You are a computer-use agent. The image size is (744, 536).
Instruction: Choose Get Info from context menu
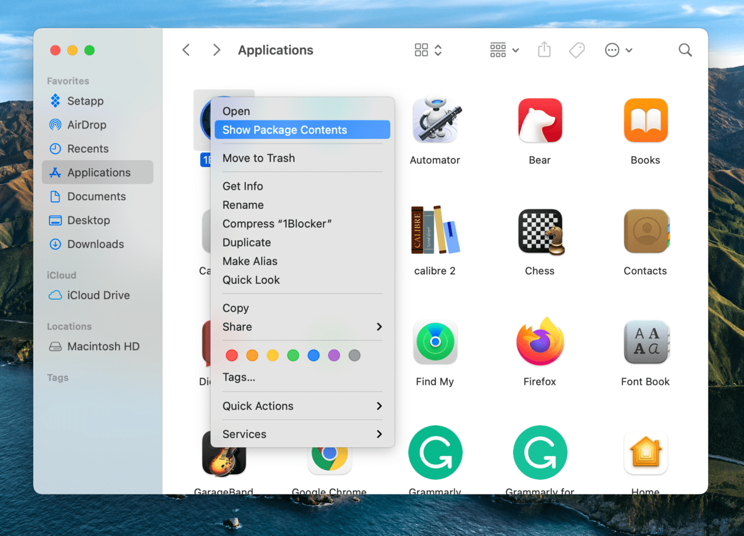(x=303, y=186)
